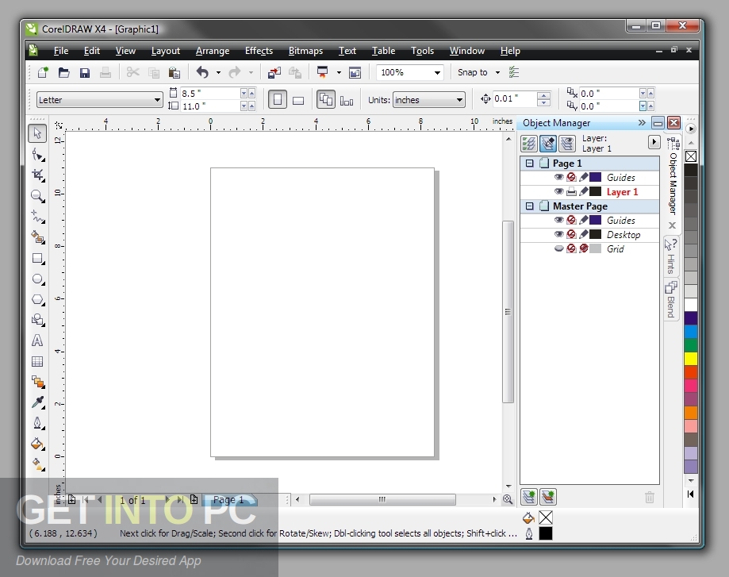Toggle Edit Across Layers button

(x=548, y=144)
